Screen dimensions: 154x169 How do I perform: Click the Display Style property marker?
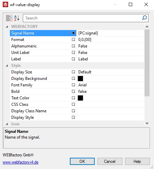[73, 117]
